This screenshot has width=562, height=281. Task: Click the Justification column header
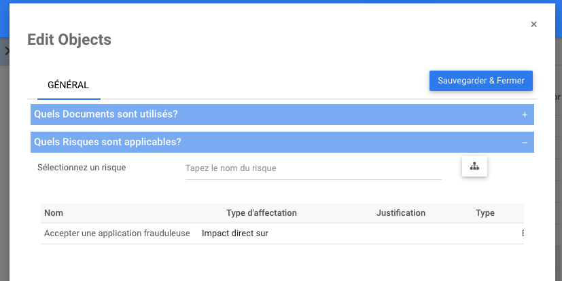point(401,213)
